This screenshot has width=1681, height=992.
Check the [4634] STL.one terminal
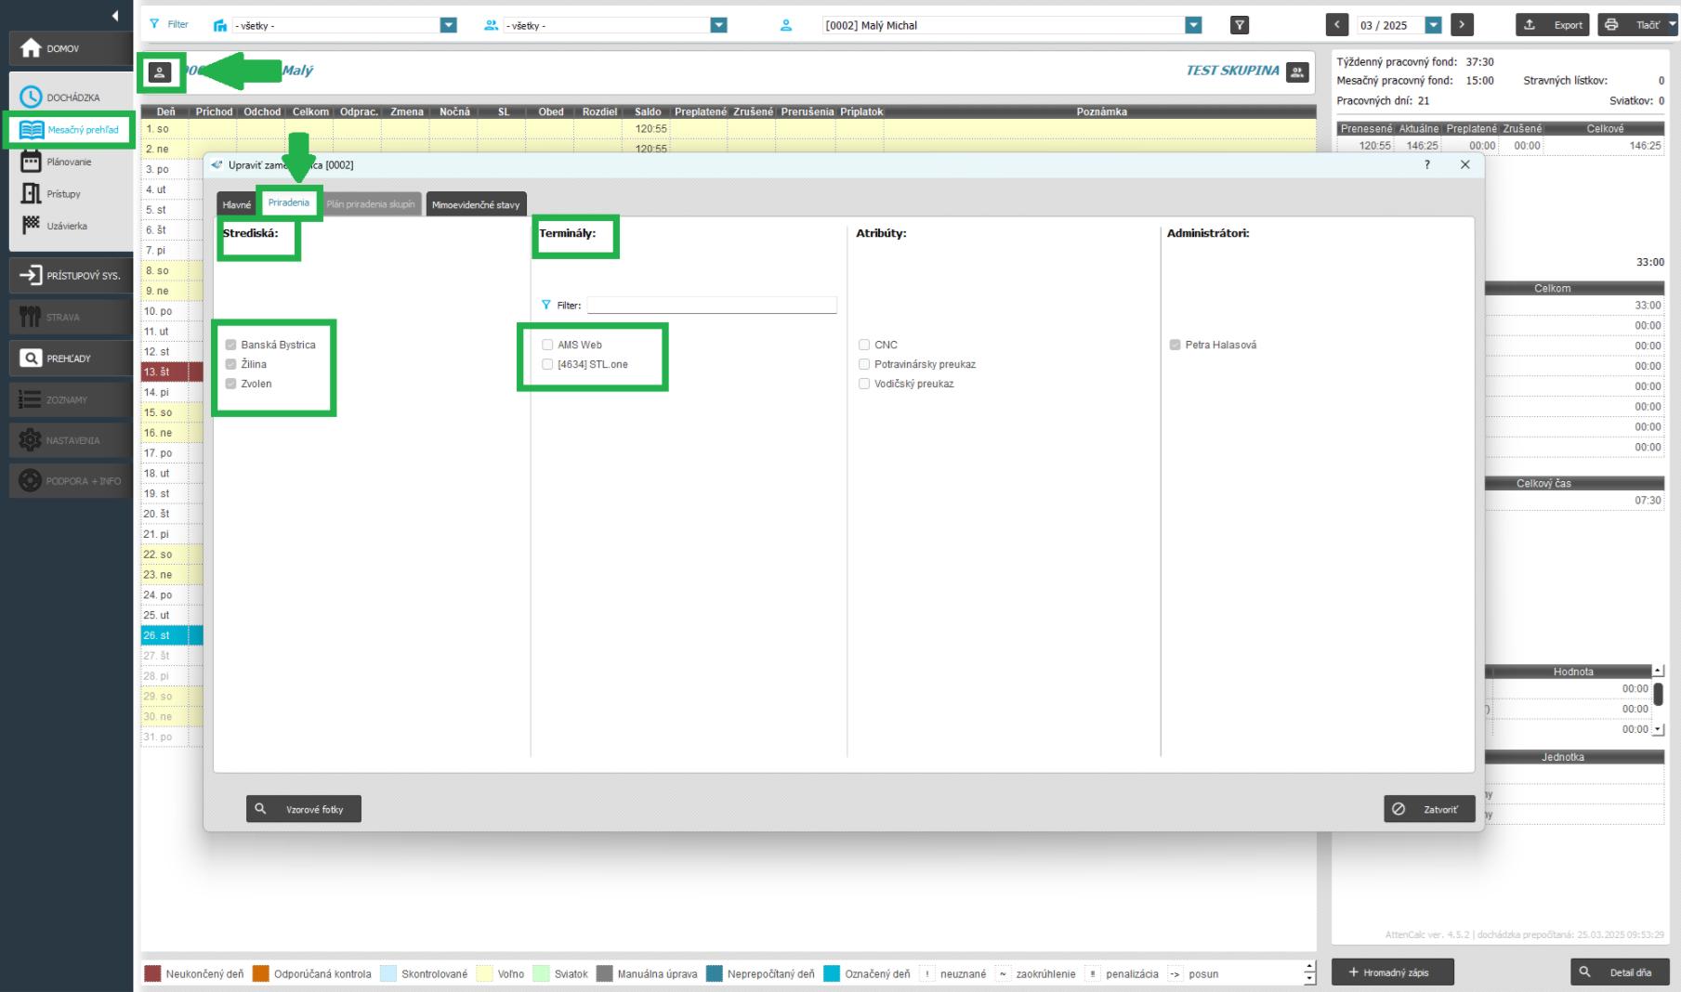tap(547, 364)
